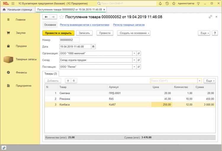
Task: Open the Продажи section
Action: (x=21, y=46)
